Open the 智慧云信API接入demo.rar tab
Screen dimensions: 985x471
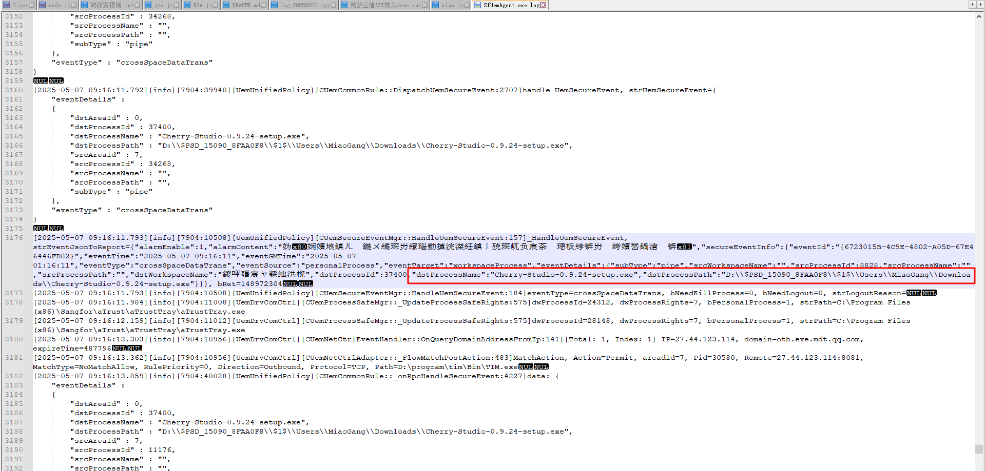(x=385, y=5)
